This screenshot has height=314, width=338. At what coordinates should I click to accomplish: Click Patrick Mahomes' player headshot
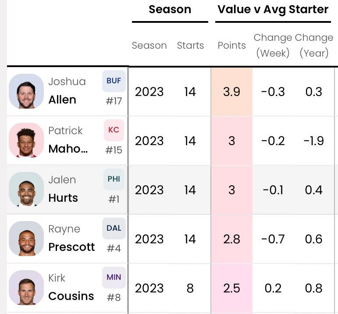(26, 140)
